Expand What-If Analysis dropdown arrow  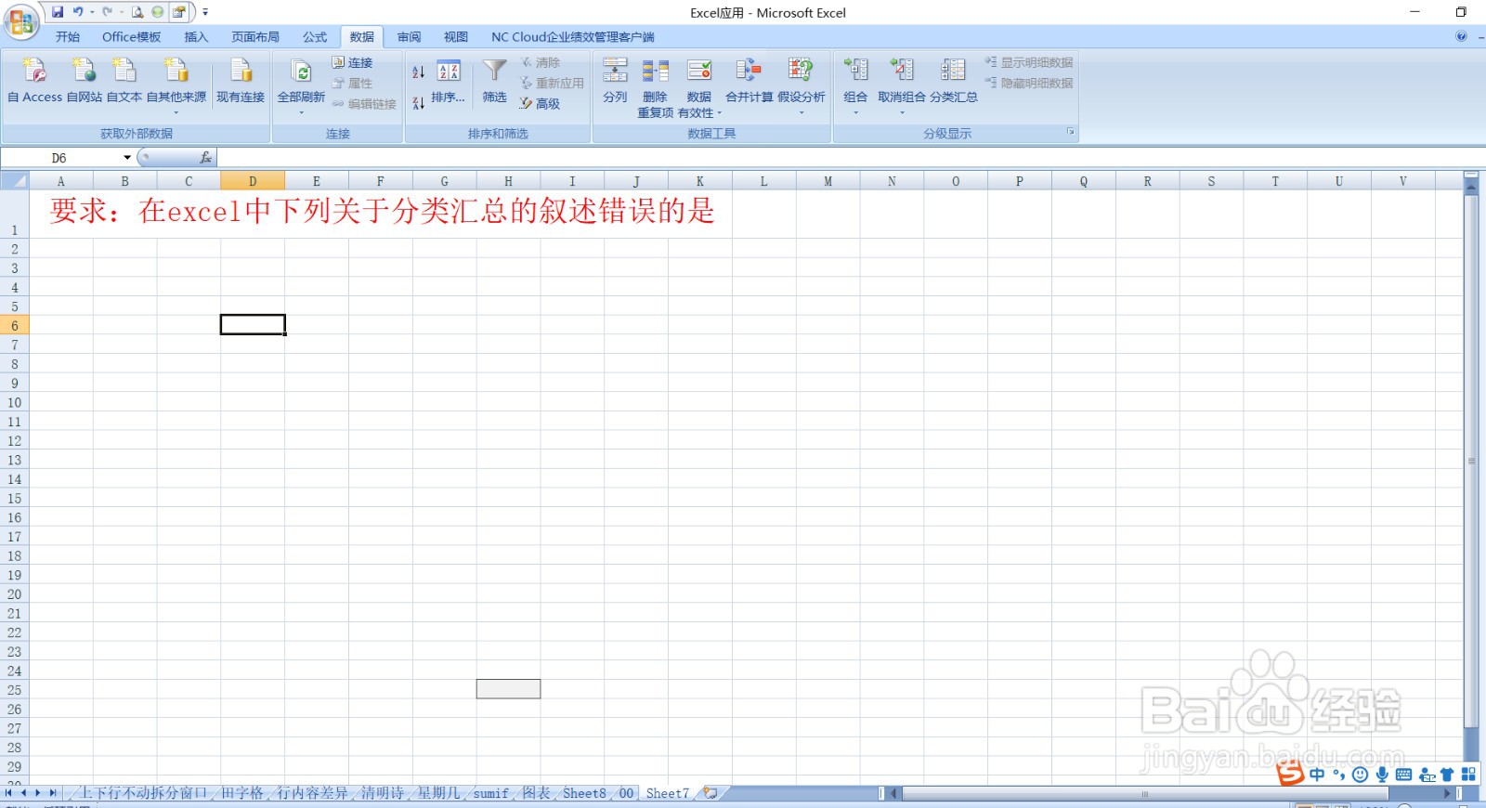click(x=801, y=112)
